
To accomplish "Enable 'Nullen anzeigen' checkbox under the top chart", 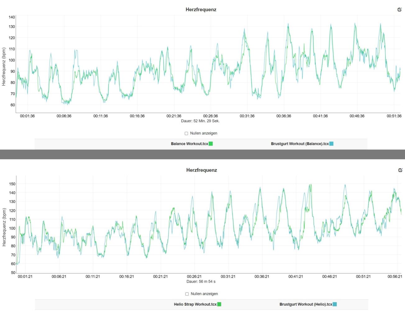I will point(186,133).
